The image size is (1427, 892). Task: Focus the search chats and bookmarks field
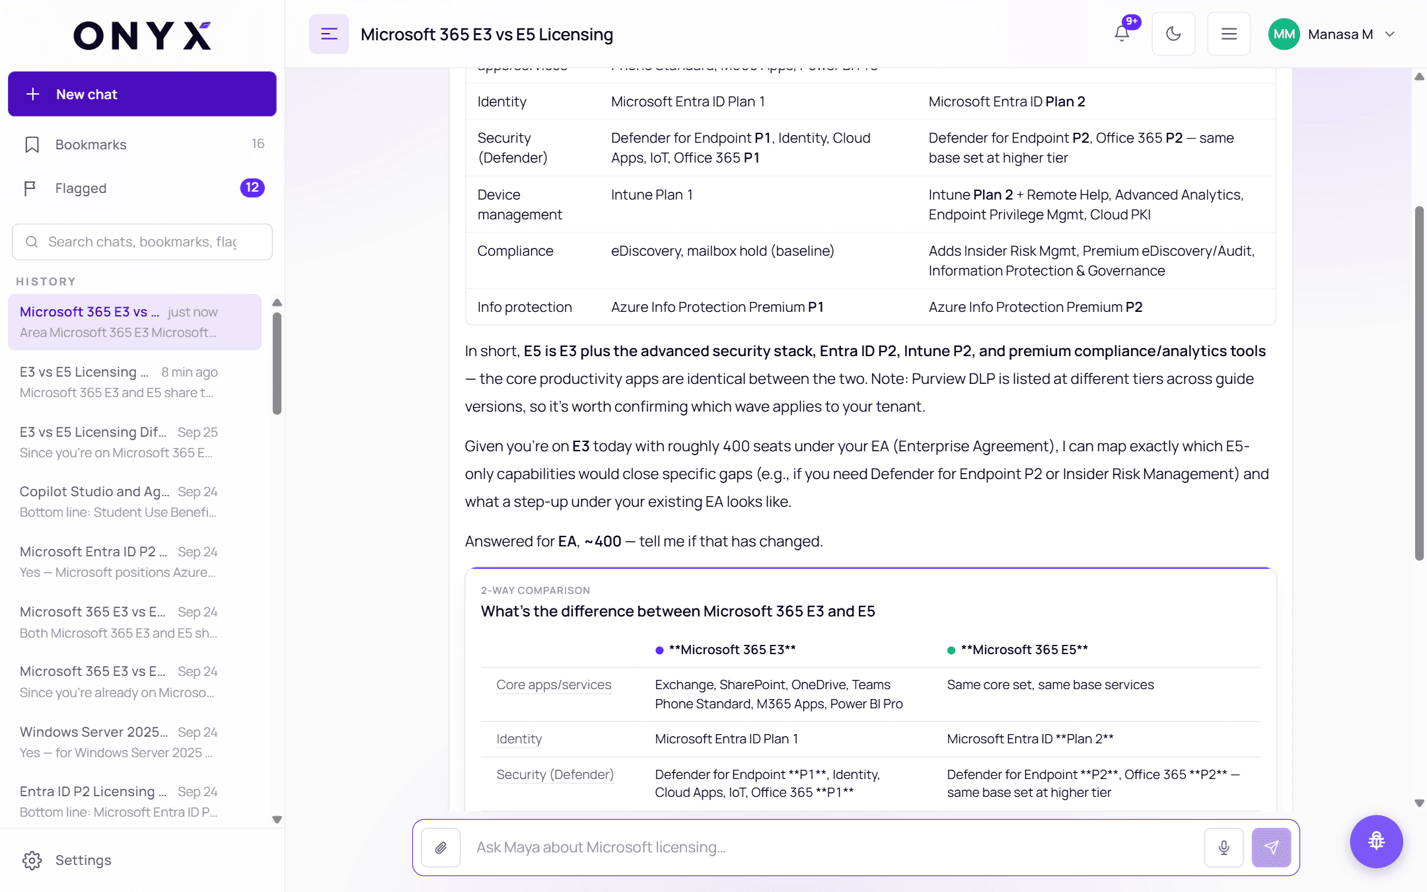coord(142,242)
